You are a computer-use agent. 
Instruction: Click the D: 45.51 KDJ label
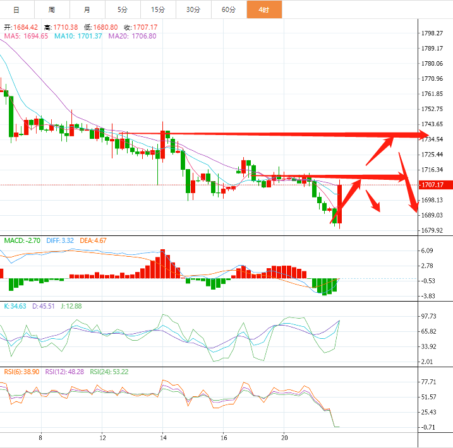pyautogui.click(x=44, y=306)
